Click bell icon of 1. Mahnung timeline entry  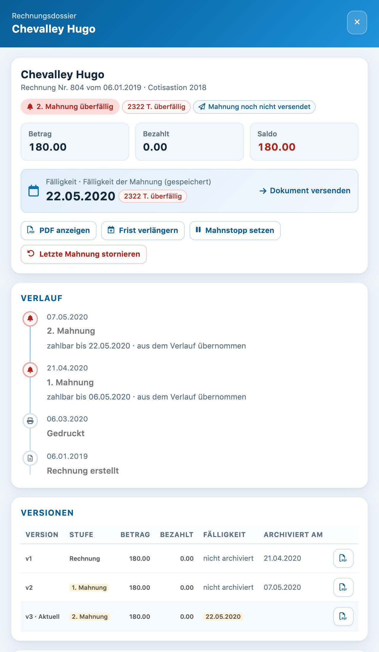coord(30,370)
